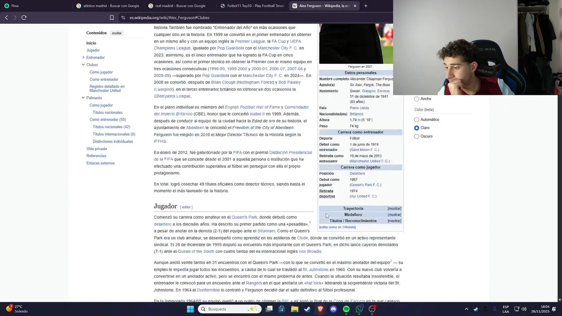
Task: Open the Queen's Park link in Jugador text
Action: (244, 217)
